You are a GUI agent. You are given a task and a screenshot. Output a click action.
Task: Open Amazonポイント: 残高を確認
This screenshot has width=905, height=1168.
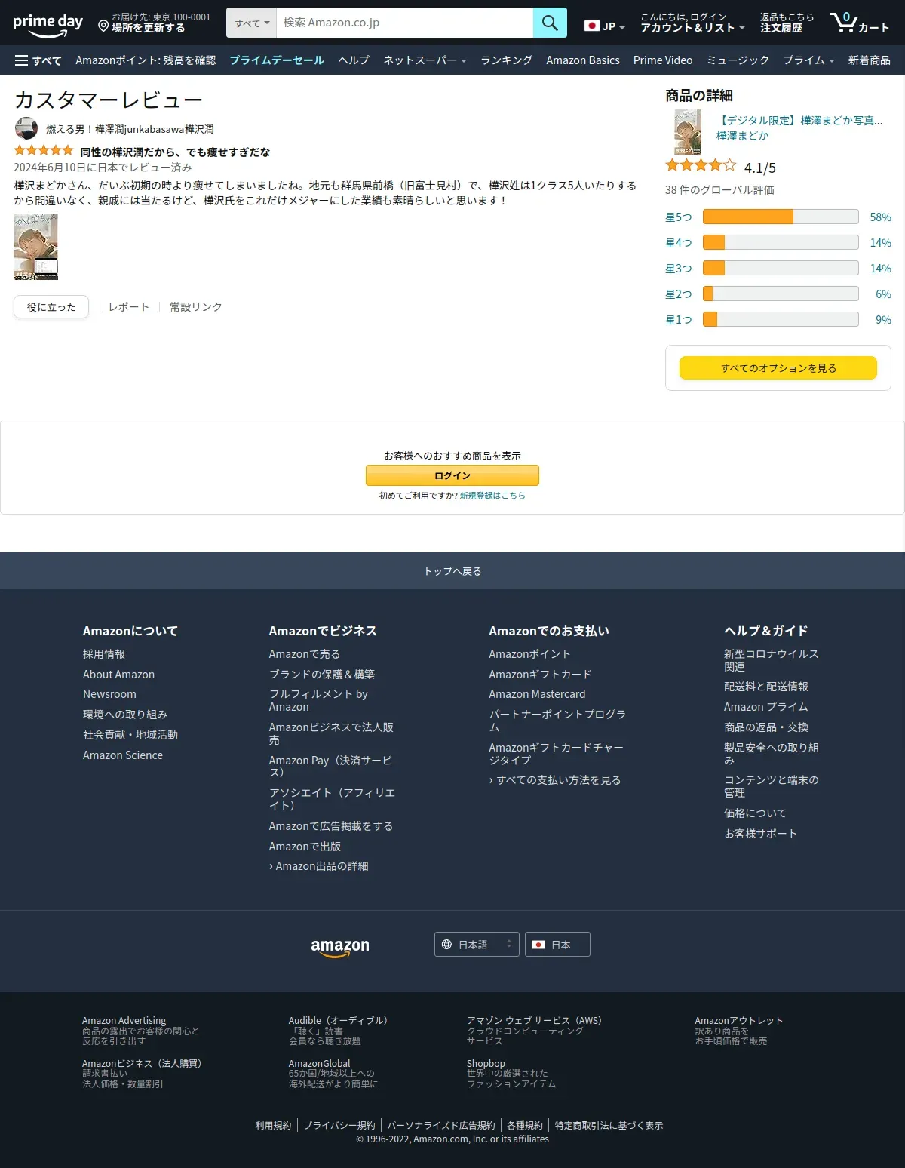click(x=146, y=60)
